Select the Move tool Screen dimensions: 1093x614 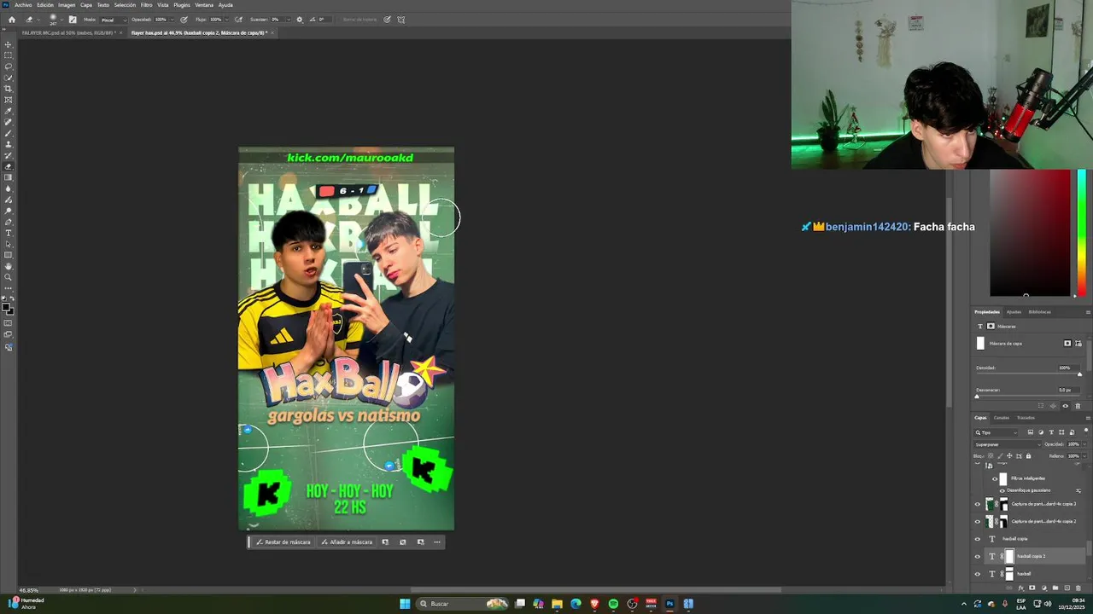9,44
